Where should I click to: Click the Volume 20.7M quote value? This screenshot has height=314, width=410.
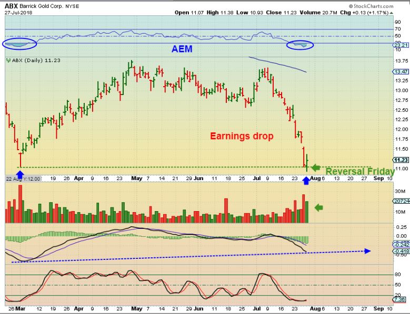pyautogui.click(x=318, y=13)
